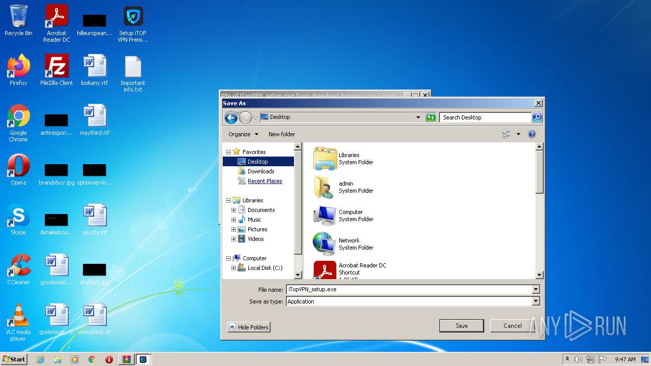The height and width of the screenshot is (366, 651).
Task: Open Windows Explorer from the taskbar
Action: [x=57, y=359]
